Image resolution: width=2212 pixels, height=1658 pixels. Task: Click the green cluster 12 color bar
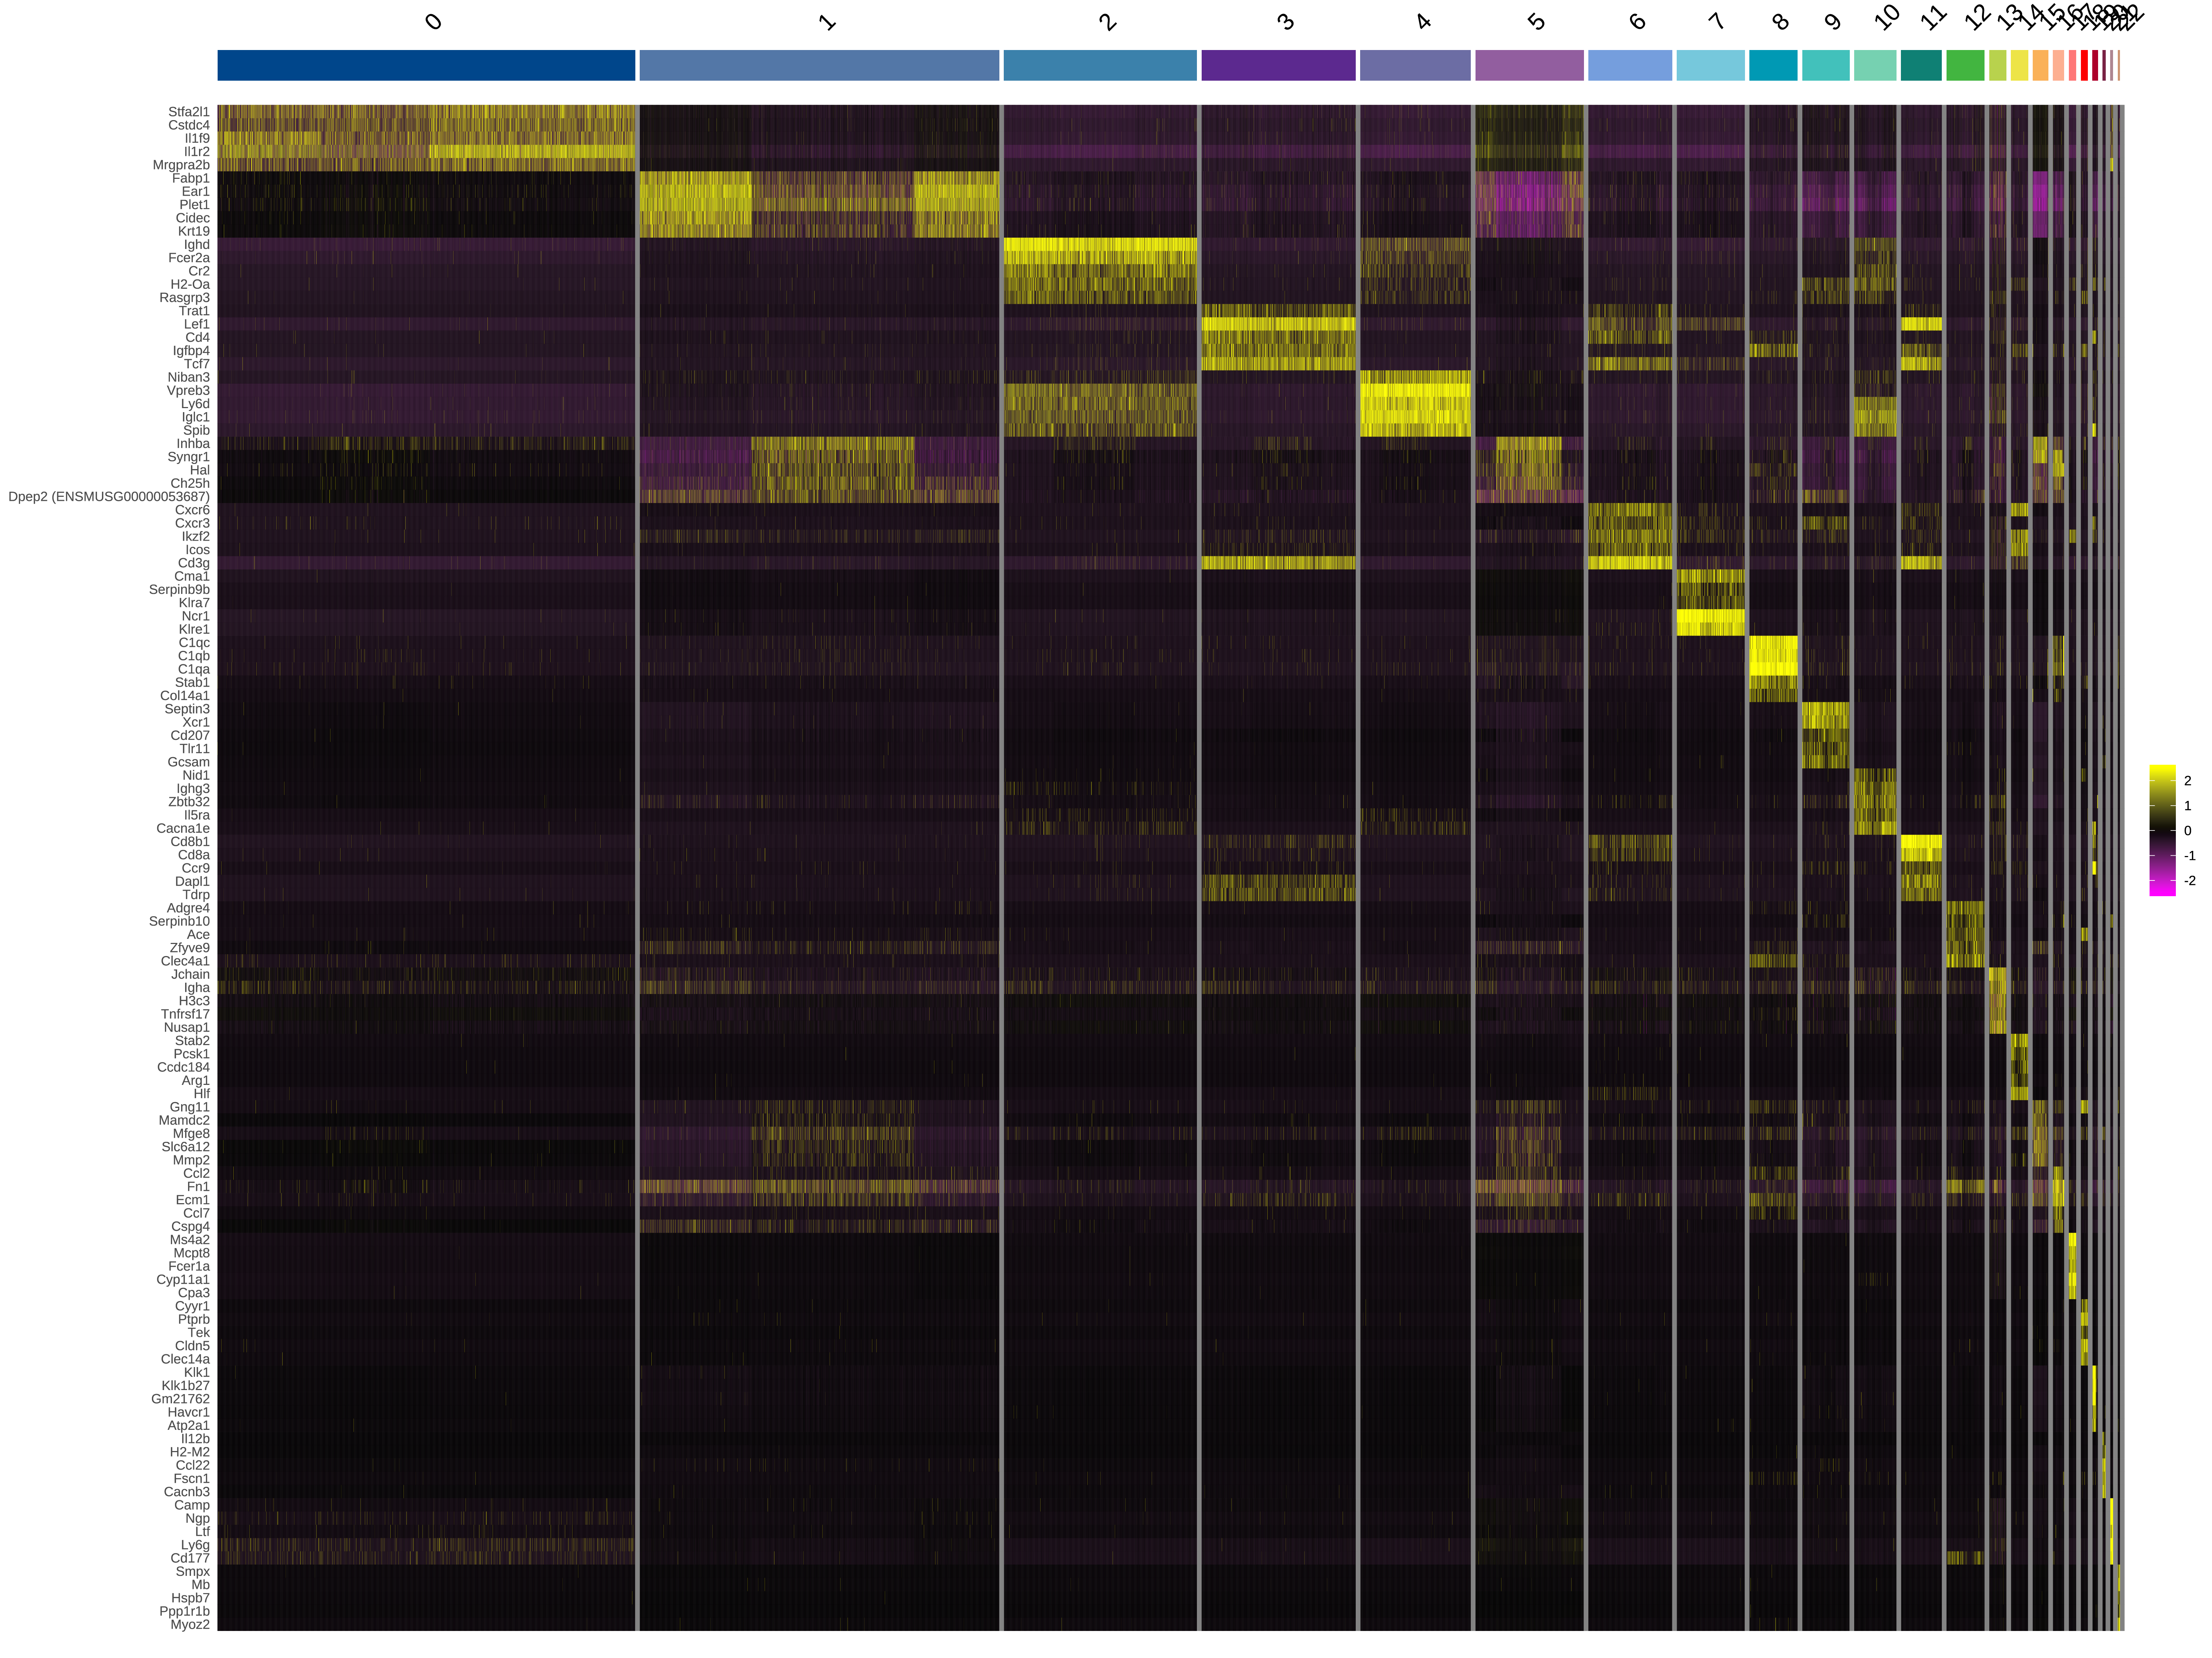click(x=1965, y=65)
